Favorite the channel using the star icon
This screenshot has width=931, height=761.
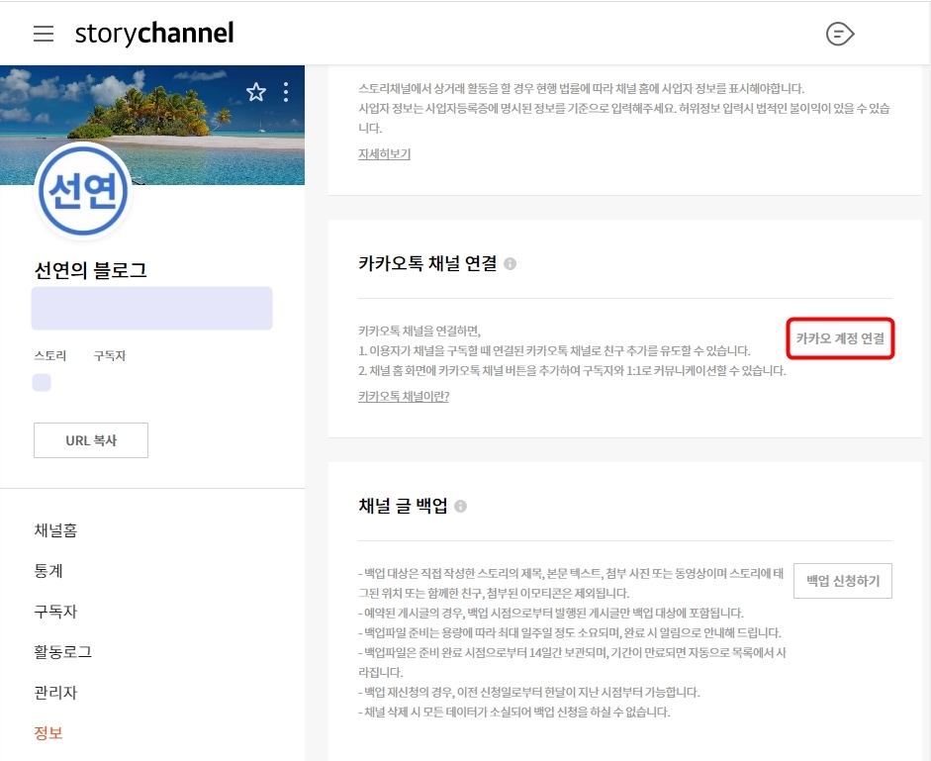tap(256, 91)
